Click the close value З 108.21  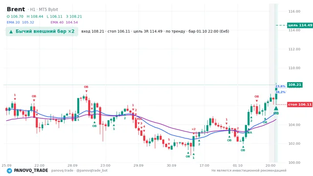[x=74, y=16]
